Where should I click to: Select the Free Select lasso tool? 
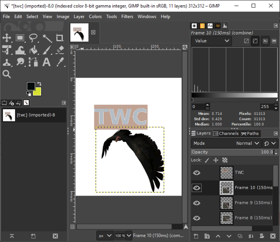point(33,38)
